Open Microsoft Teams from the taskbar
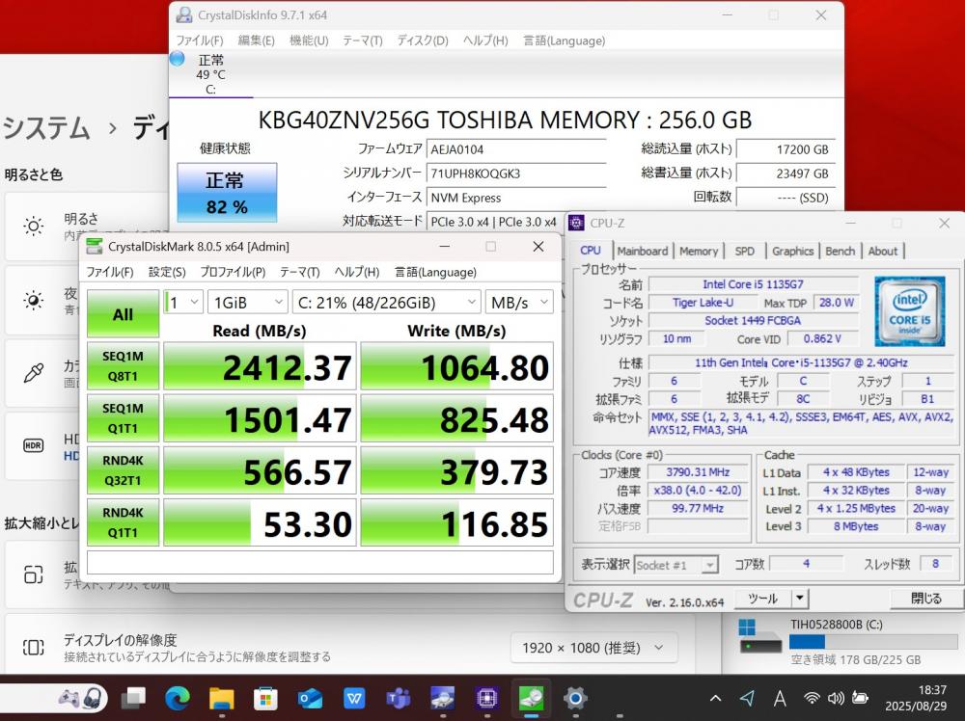The width and height of the screenshot is (965, 721). pyautogui.click(x=399, y=698)
